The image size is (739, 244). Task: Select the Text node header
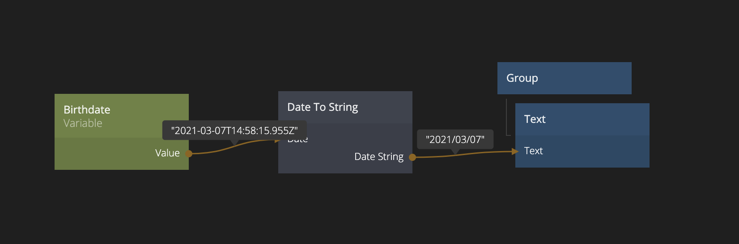point(582,119)
